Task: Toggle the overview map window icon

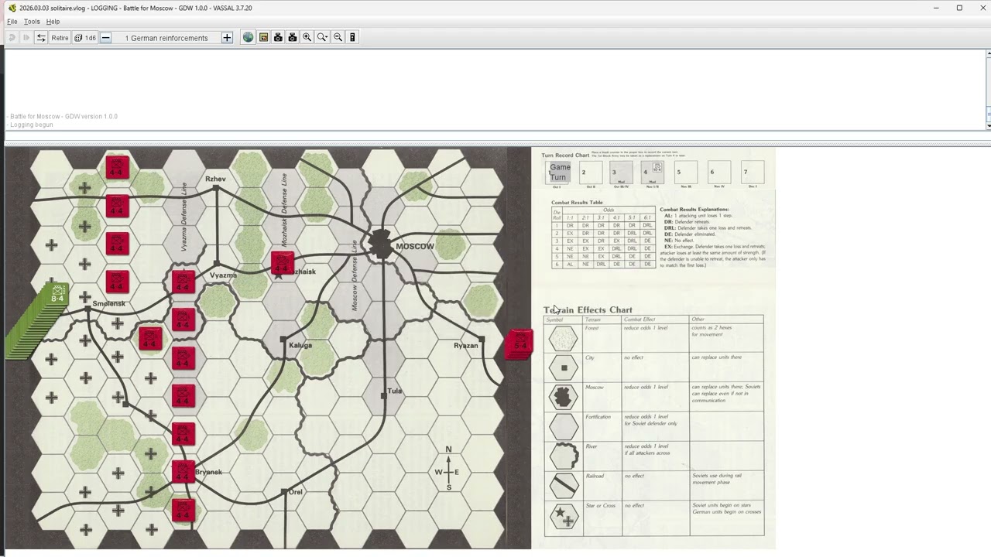Action: click(263, 37)
